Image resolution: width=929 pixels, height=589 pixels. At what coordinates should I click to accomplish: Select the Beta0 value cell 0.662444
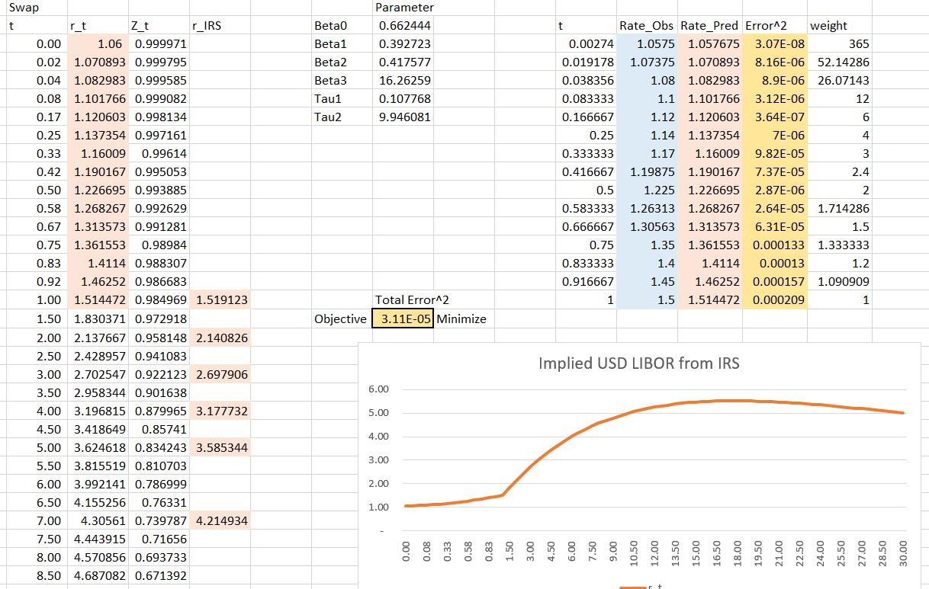(x=403, y=26)
